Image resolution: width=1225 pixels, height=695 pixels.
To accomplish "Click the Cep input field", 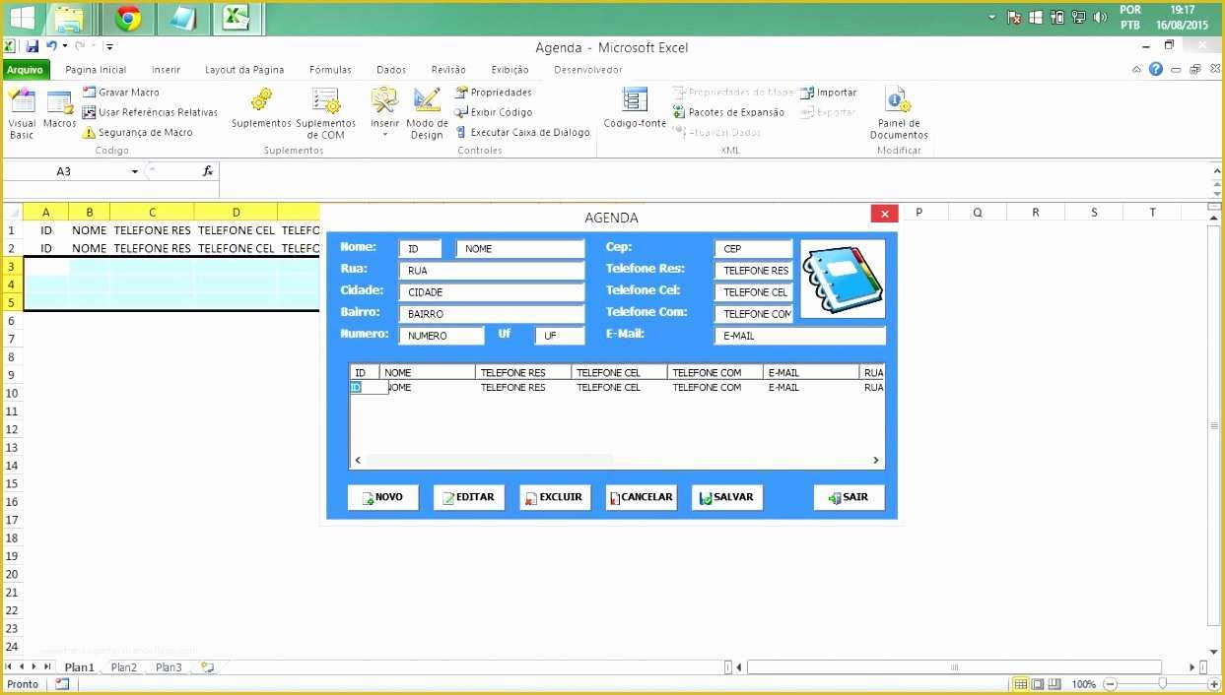I will (753, 249).
